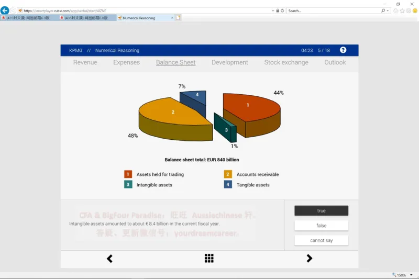Open the Expenses section

pyautogui.click(x=126, y=62)
